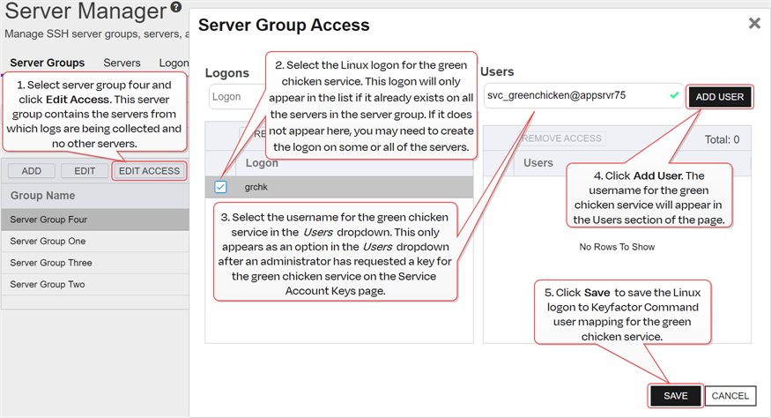Switch to the Server Groups tab
Image resolution: width=771 pixels, height=418 pixels.
pyautogui.click(x=47, y=63)
